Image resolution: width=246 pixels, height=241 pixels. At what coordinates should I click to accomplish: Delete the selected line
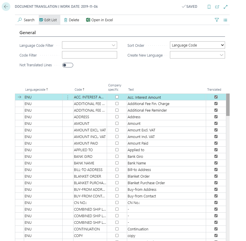(x=71, y=20)
